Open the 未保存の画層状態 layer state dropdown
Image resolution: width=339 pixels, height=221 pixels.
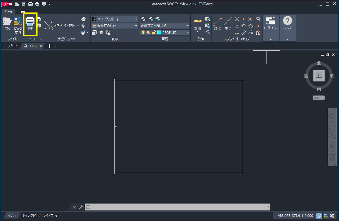point(165,26)
